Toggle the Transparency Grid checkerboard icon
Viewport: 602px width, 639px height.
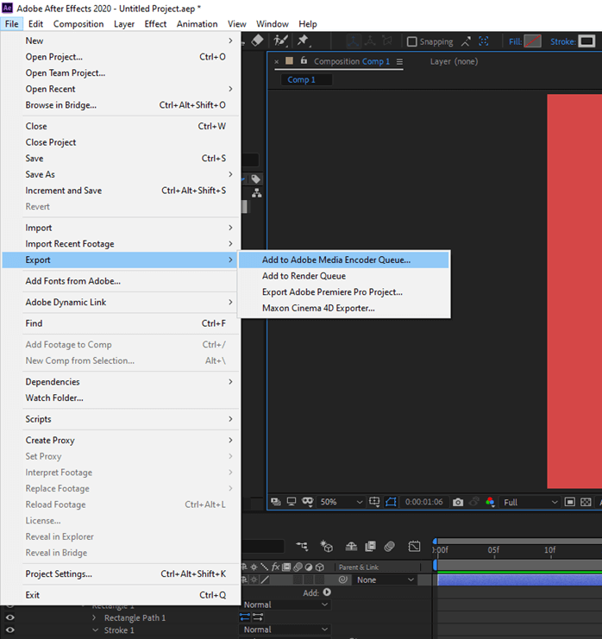pos(586,502)
